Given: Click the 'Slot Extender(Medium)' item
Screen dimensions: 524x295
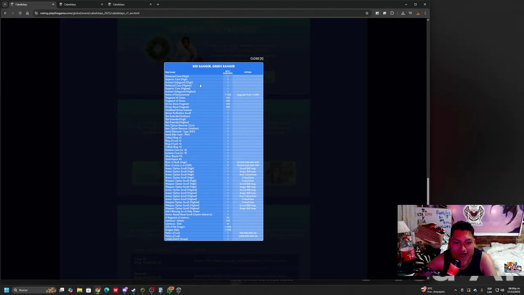Looking at the screenshot, I should pos(177,116).
